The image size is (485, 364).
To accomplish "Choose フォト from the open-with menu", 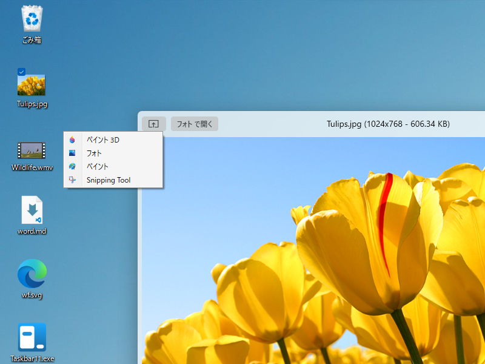I will point(113,153).
